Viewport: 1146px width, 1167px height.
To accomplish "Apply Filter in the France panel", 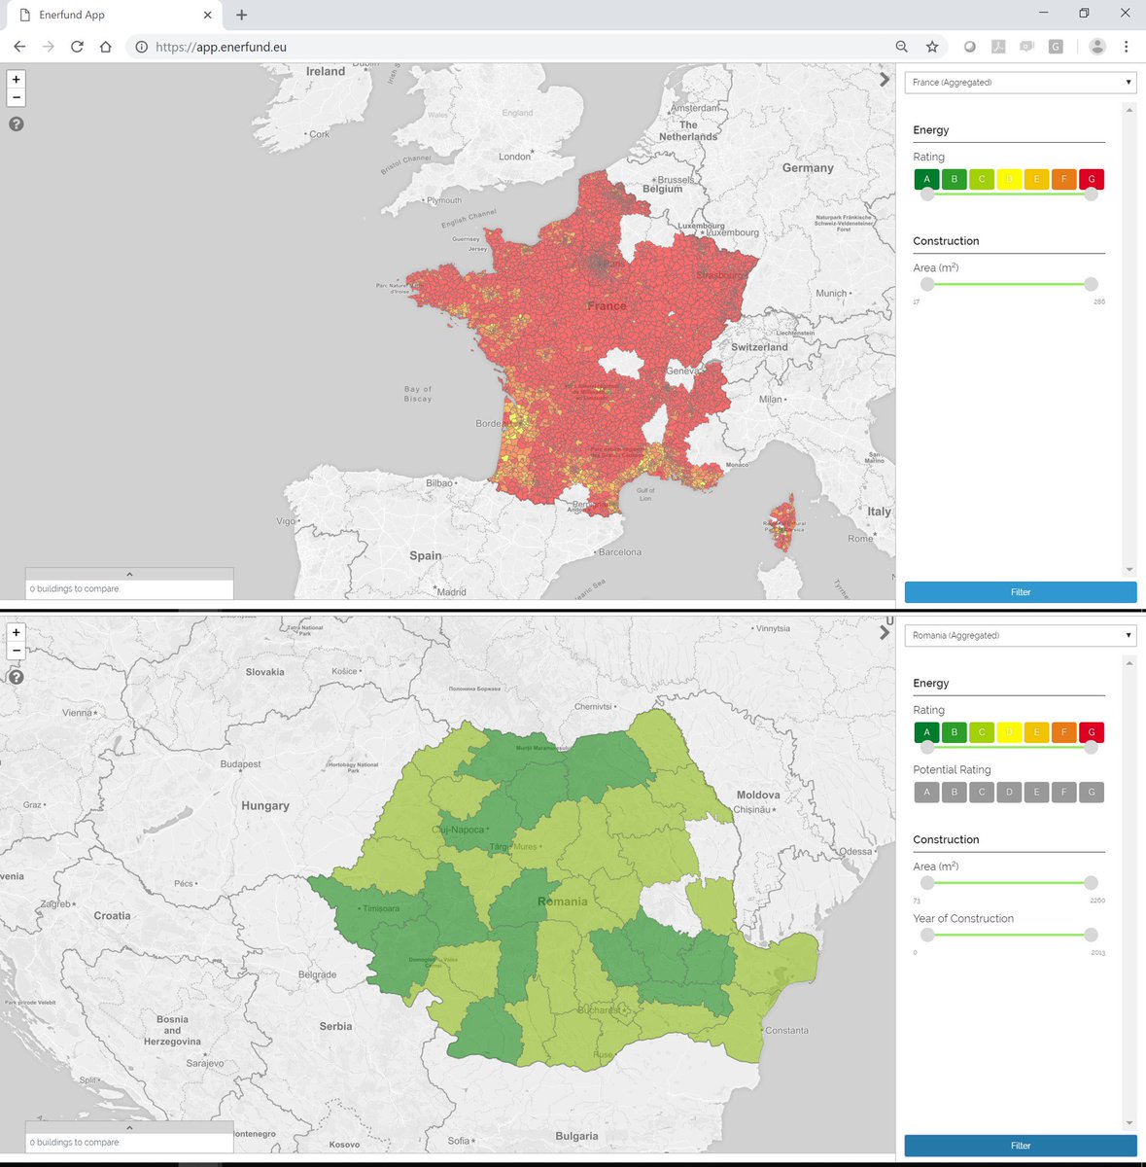I will point(1021,592).
